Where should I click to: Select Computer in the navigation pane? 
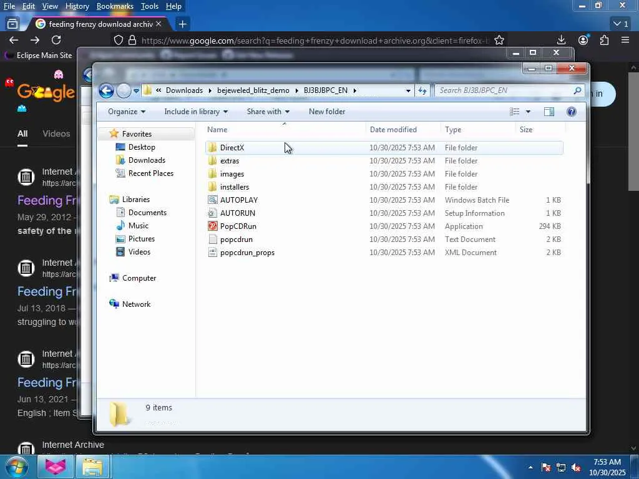[x=139, y=278]
